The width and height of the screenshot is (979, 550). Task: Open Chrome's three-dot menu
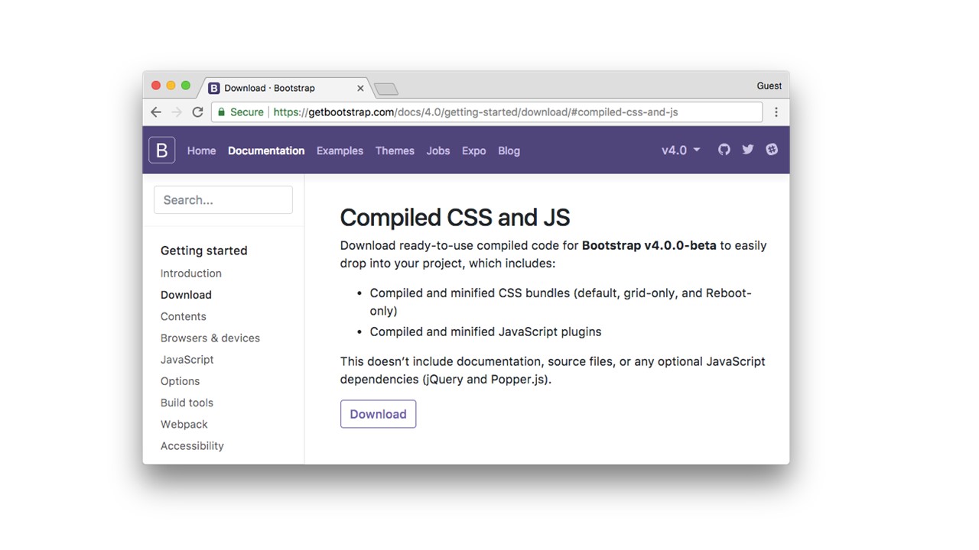click(776, 112)
